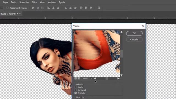Open the Selección menu
Screen dimensions: 176x99
pyautogui.click(x=24, y=2)
